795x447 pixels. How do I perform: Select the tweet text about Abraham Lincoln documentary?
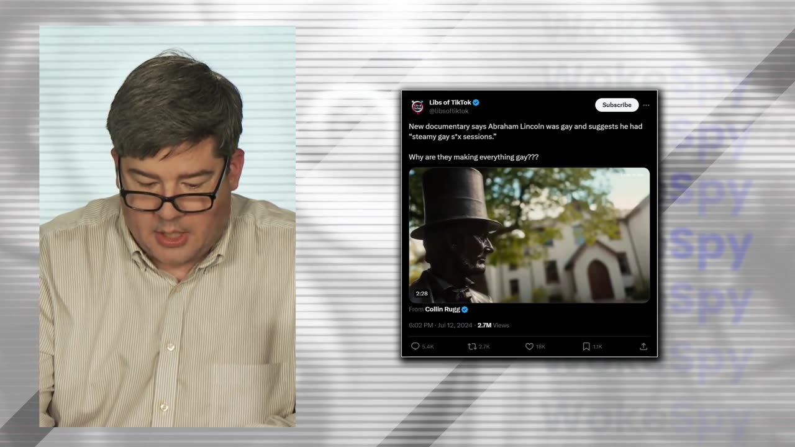click(525, 132)
